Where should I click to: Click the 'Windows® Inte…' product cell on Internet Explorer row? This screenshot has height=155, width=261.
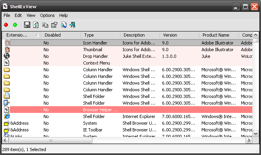219,116
